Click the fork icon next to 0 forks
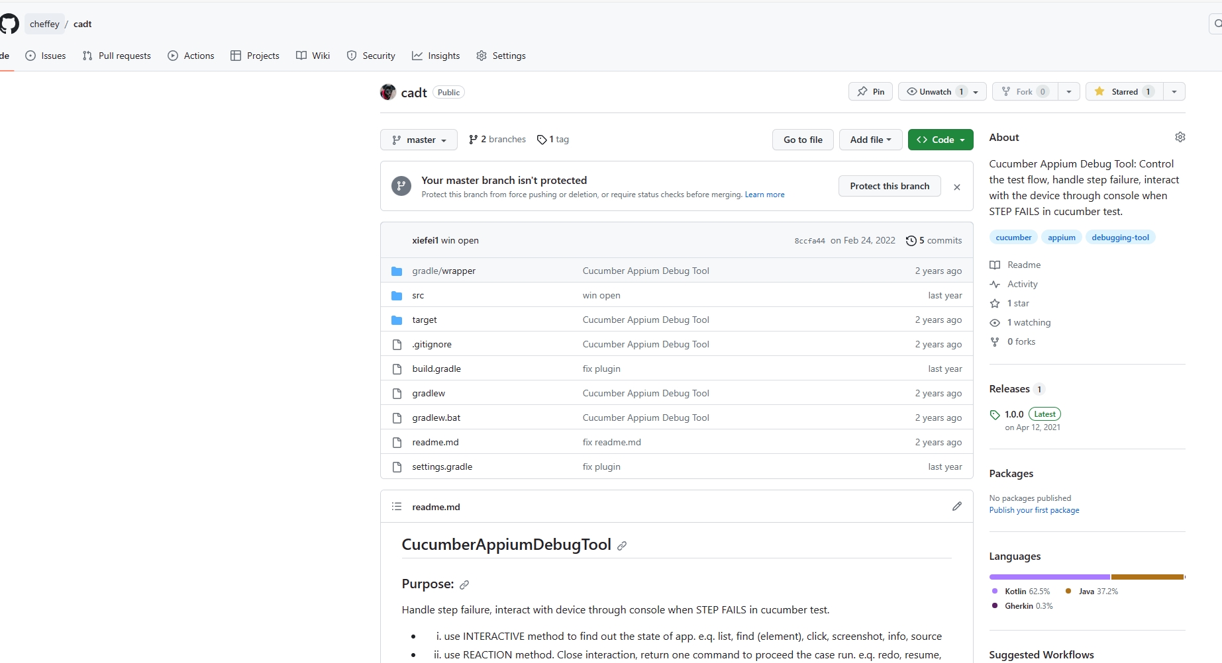The image size is (1222, 663). (x=995, y=342)
